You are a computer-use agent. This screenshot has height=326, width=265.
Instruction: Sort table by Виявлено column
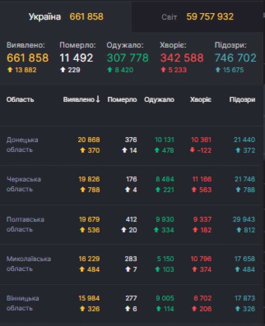(79, 100)
